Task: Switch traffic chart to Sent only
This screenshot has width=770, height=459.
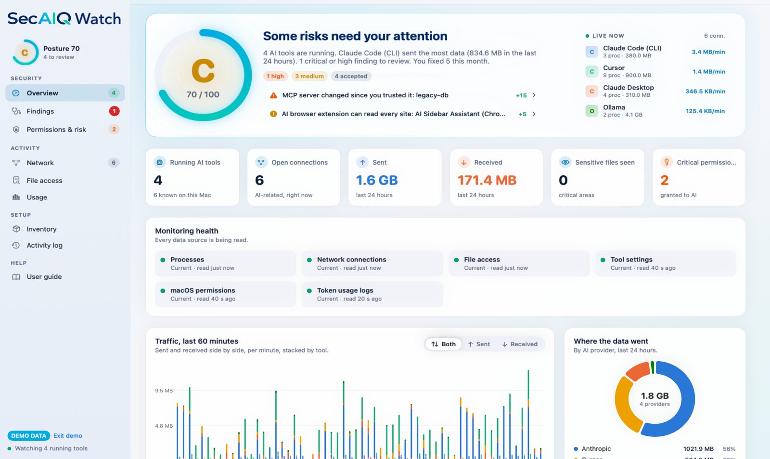Action: click(478, 344)
